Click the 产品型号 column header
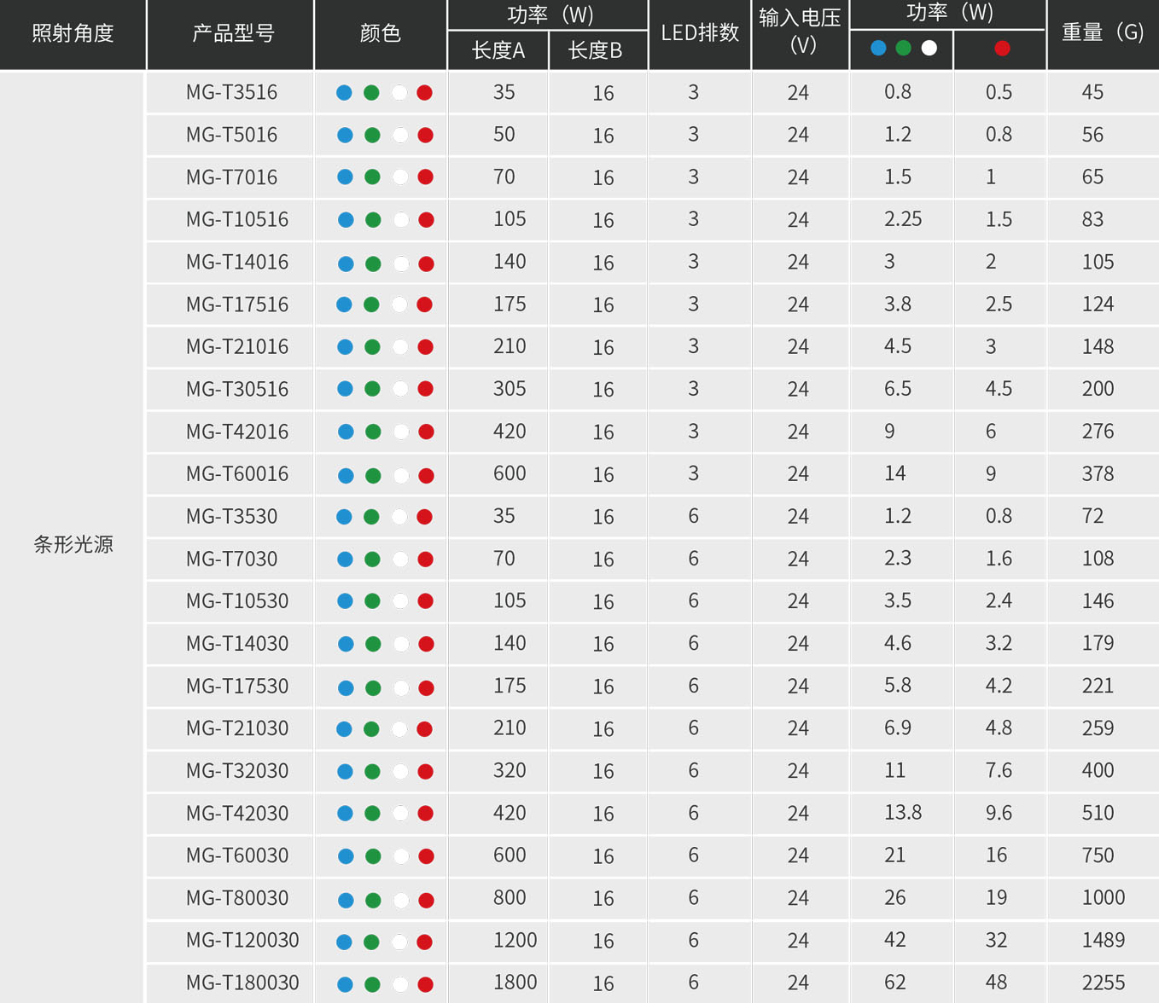The height and width of the screenshot is (1003, 1159). [233, 33]
